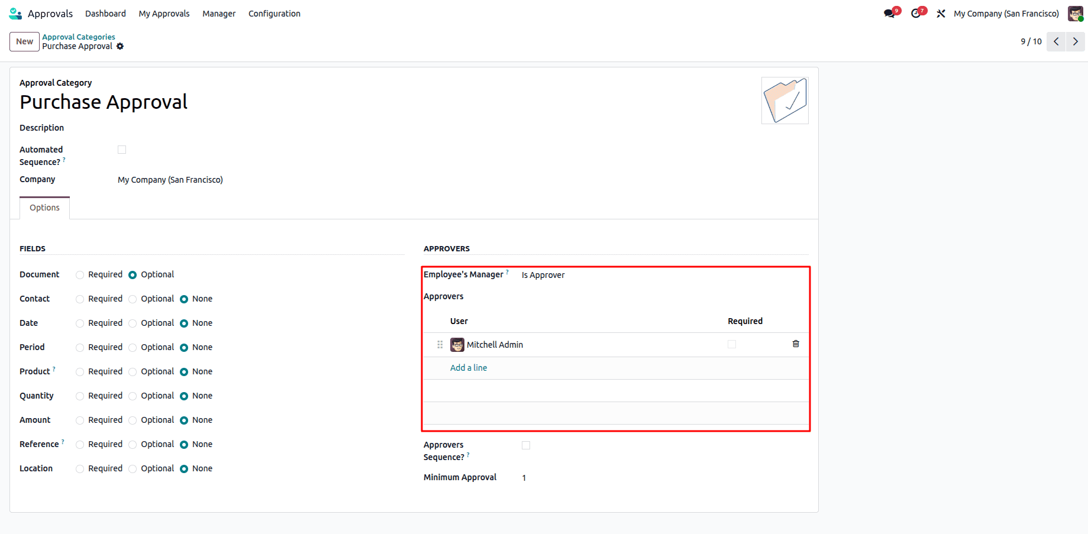Set Product to None
Screen dimensions: 1088x534
point(184,372)
